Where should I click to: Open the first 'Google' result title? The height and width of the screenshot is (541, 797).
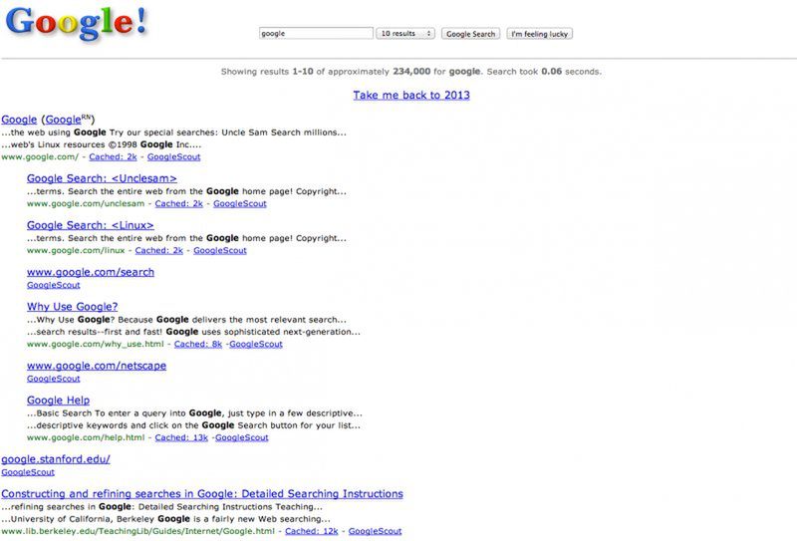(19, 120)
